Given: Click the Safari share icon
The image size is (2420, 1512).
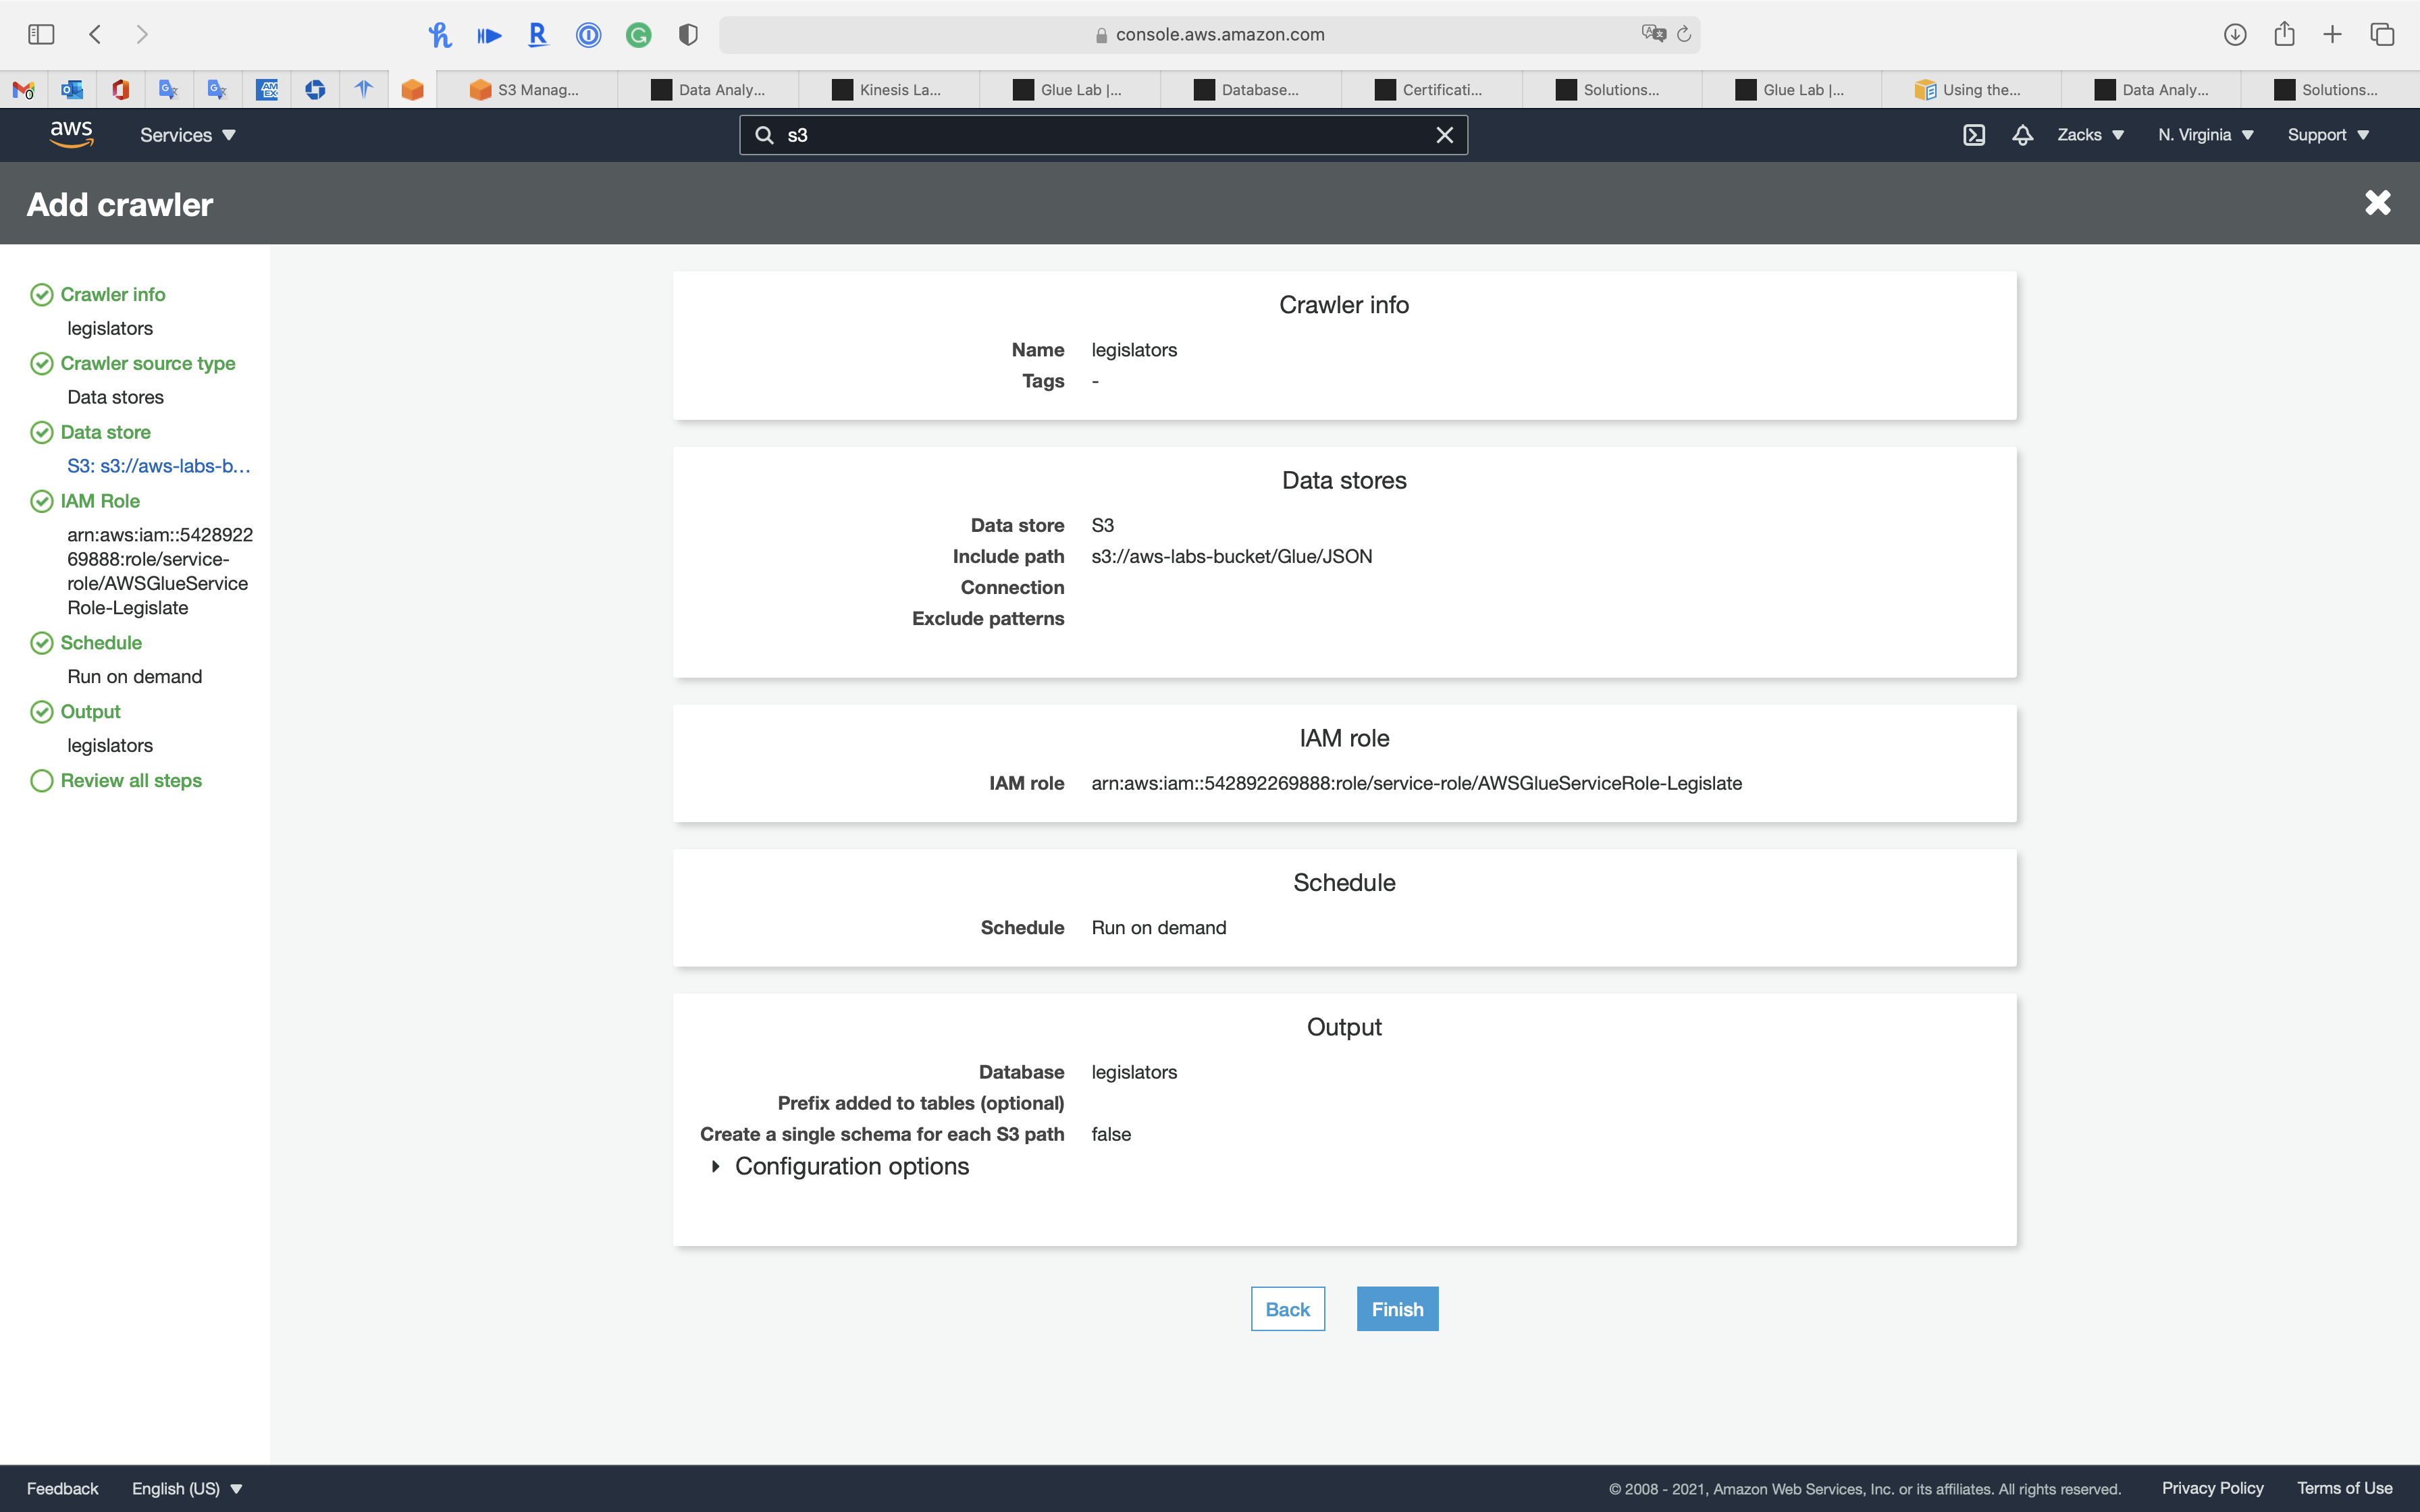Looking at the screenshot, I should (x=2284, y=34).
